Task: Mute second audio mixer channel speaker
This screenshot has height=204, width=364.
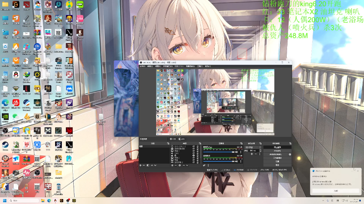Action: [x=236, y=161]
